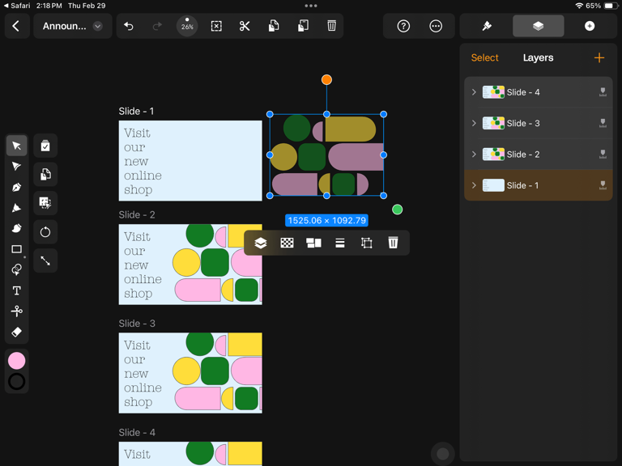Viewport: 622px width, 466px height.
Task: Select the Scissors cutting tool
Action: [x=16, y=311]
